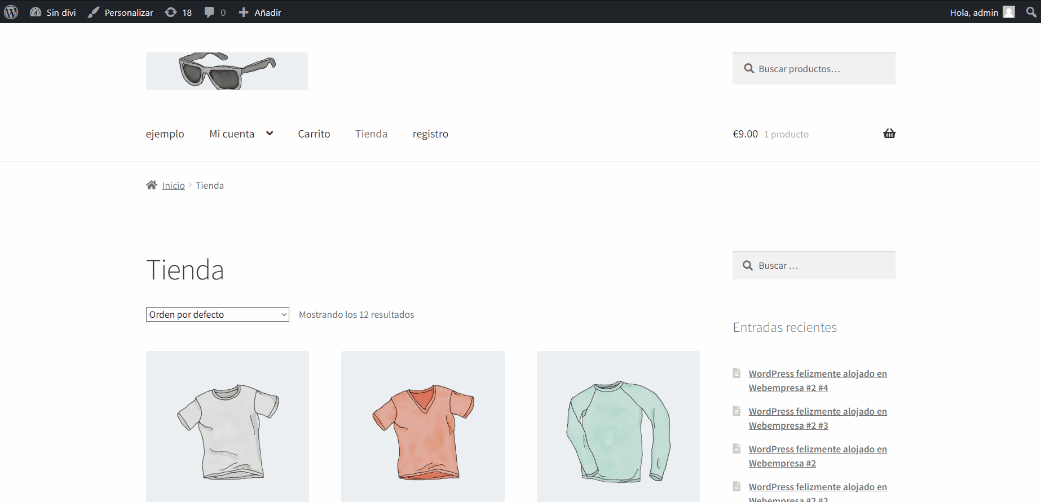Select the ejemplo menu item

click(x=165, y=134)
